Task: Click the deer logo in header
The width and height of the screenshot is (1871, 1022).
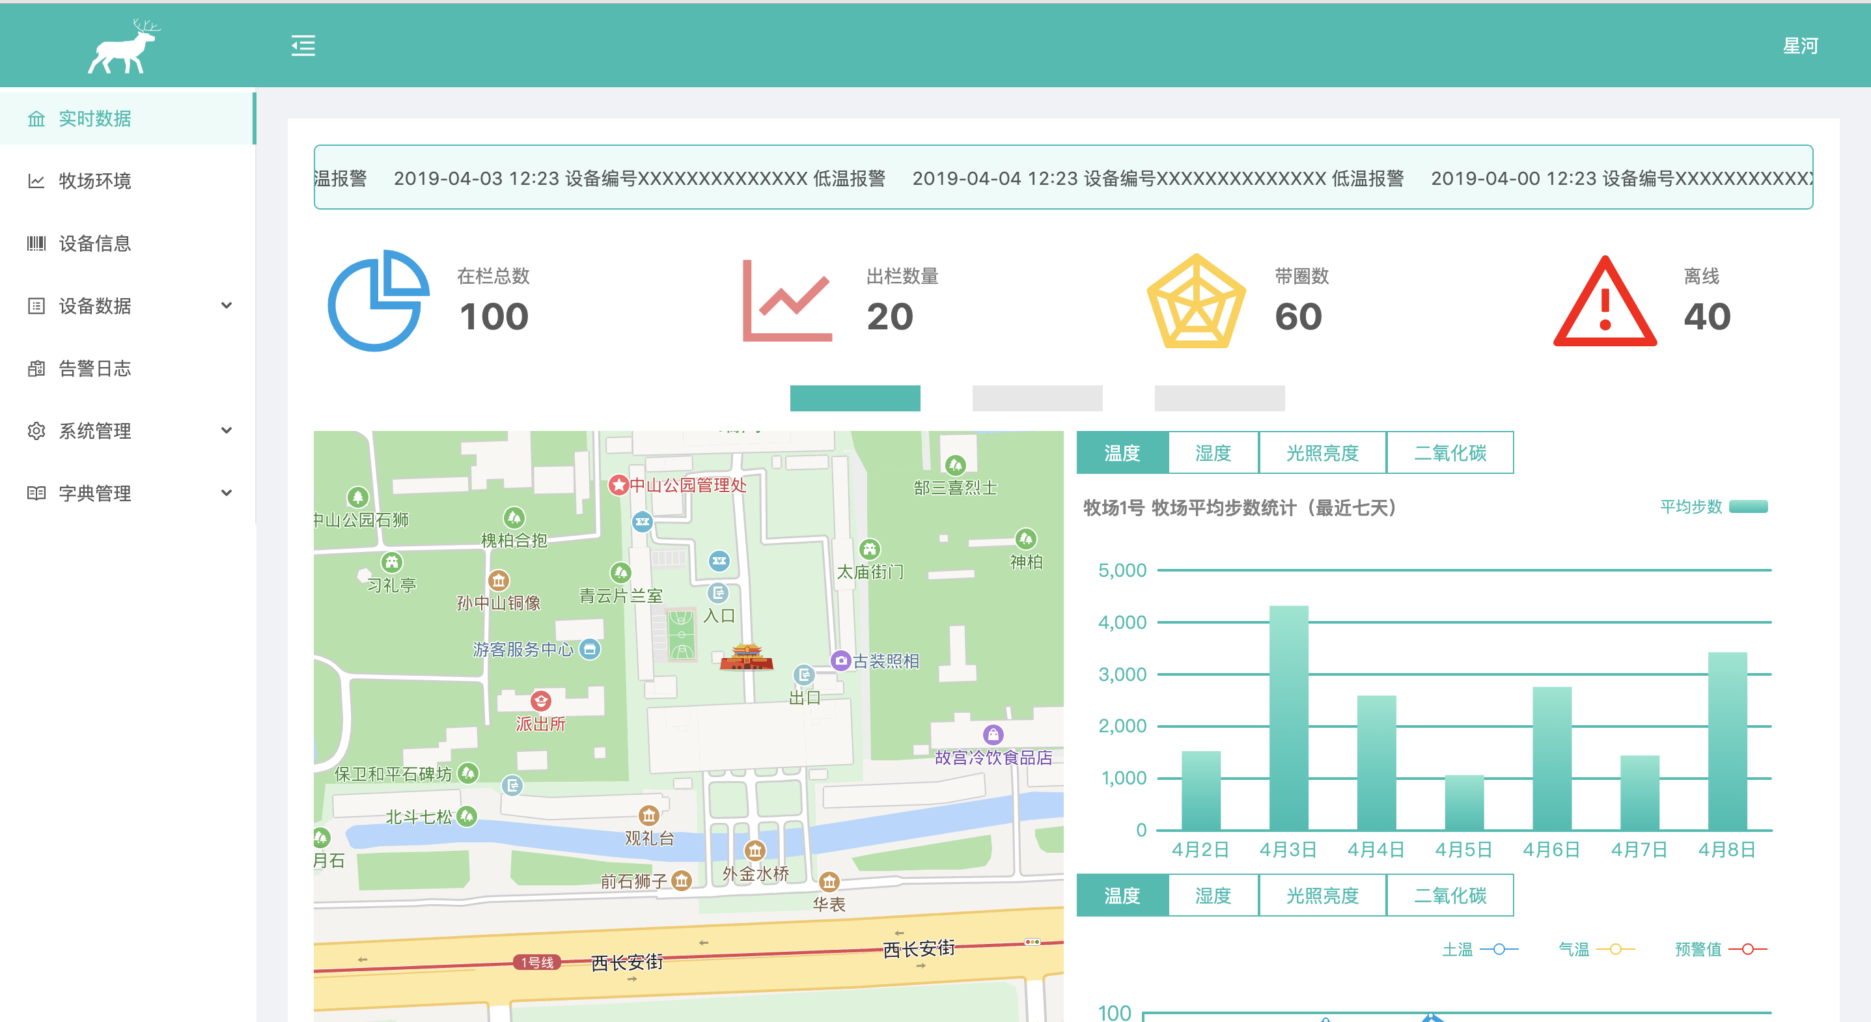Action: point(123,48)
